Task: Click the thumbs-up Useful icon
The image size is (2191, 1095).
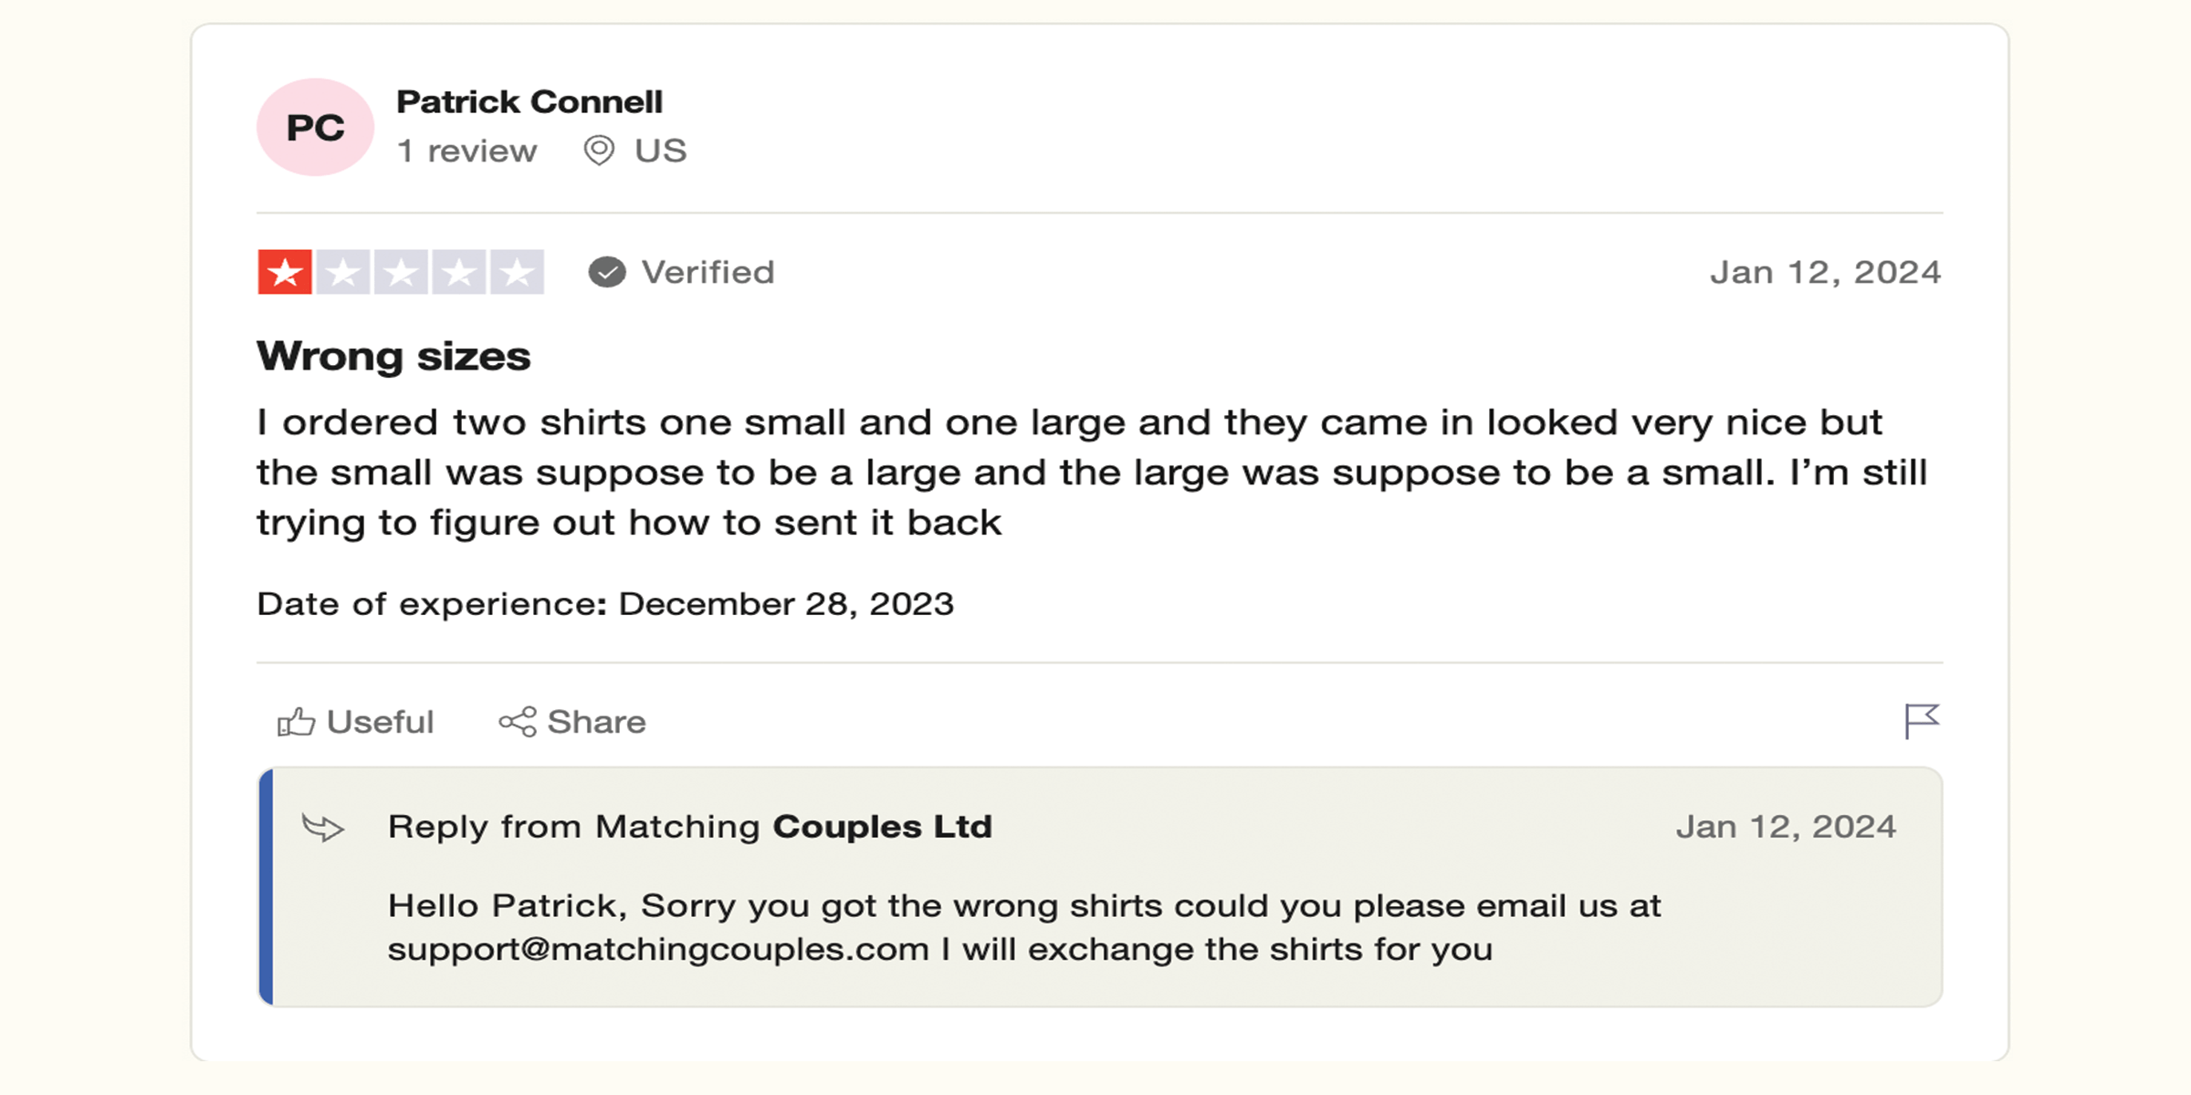Action: point(296,722)
